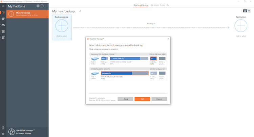Open the help question mark icon
The height and width of the screenshot is (137, 254).
3,128
